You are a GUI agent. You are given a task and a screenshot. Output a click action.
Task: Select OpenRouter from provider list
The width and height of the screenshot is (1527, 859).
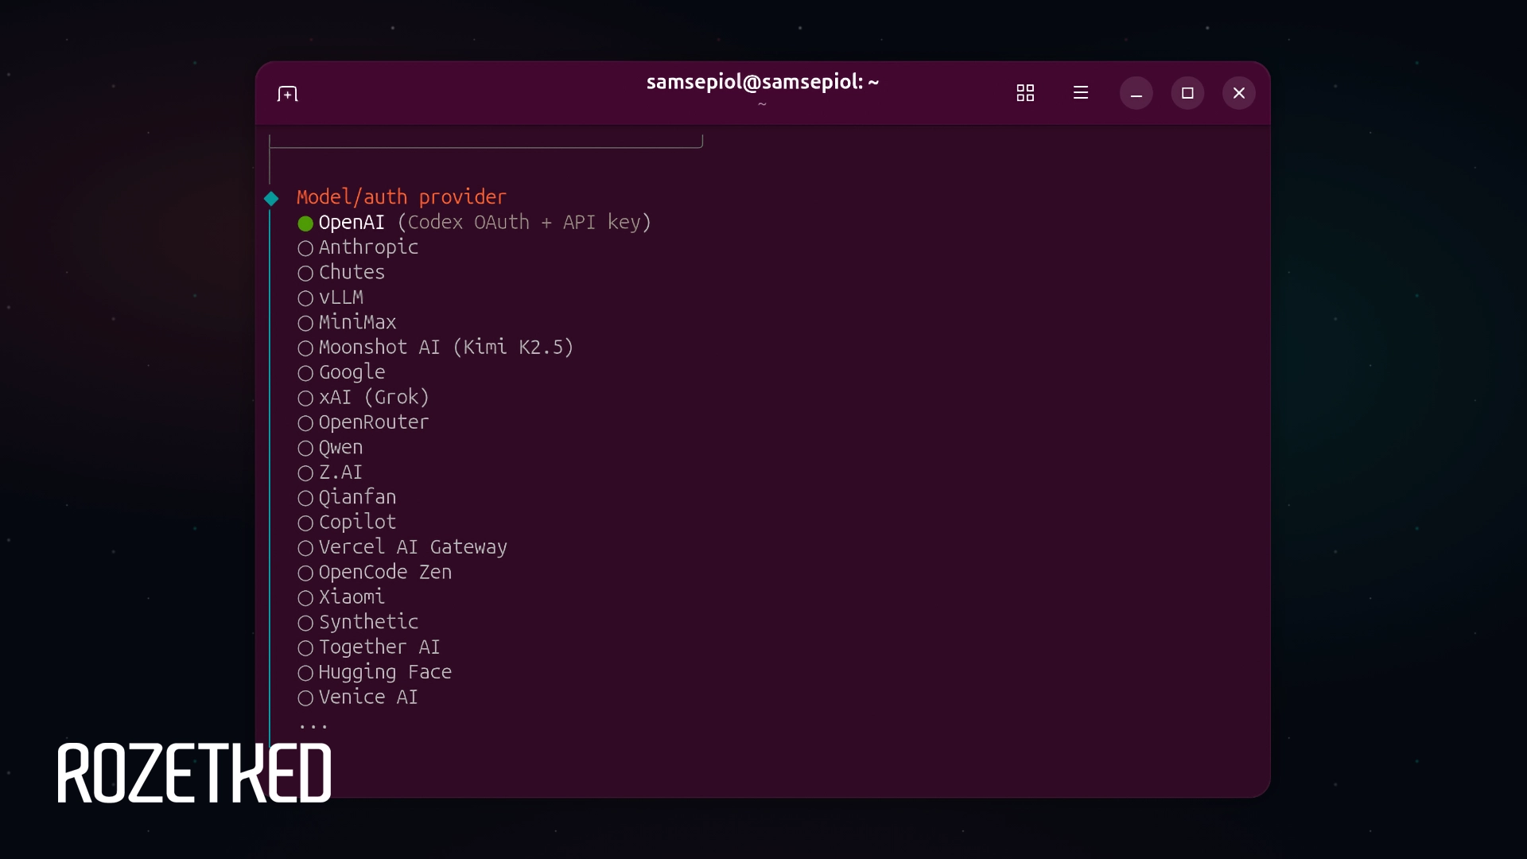tap(305, 423)
